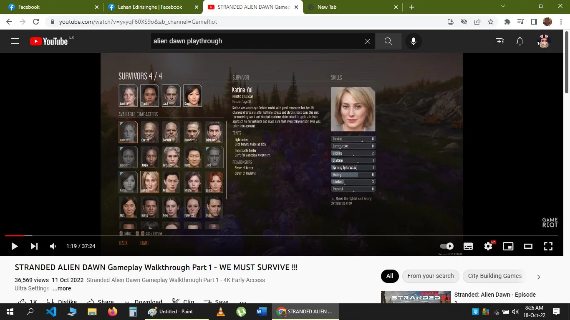Open the YouTube notifications bell
The height and width of the screenshot is (320, 570).
(520, 41)
